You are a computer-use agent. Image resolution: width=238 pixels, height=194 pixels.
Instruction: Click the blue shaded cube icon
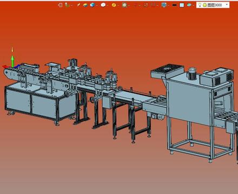(x=92, y=5)
